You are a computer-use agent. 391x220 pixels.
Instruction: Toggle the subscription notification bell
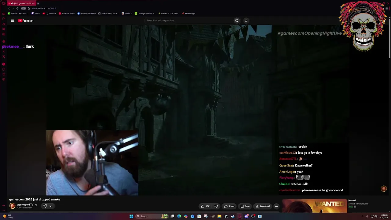pos(45,206)
